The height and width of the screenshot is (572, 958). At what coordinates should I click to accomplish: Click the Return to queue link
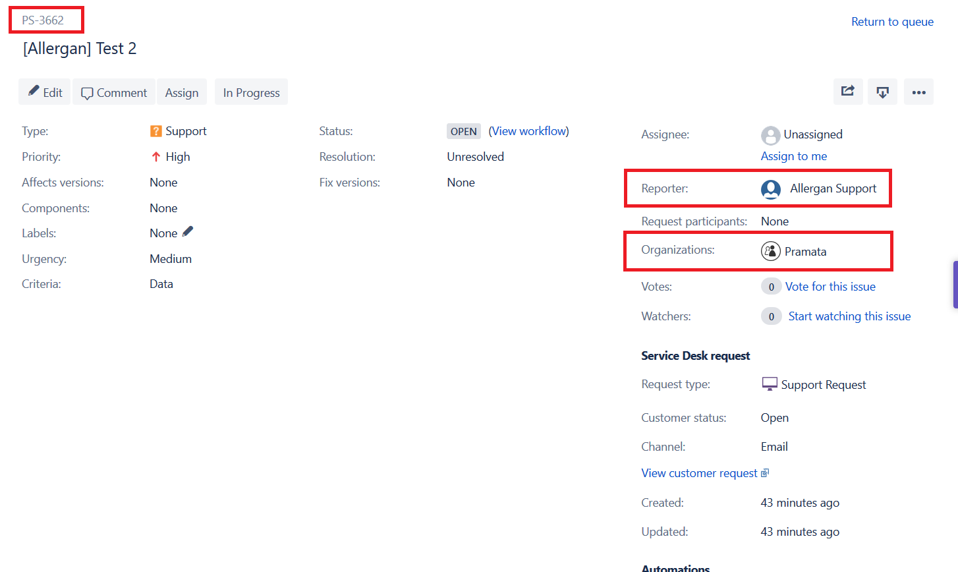[892, 22]
